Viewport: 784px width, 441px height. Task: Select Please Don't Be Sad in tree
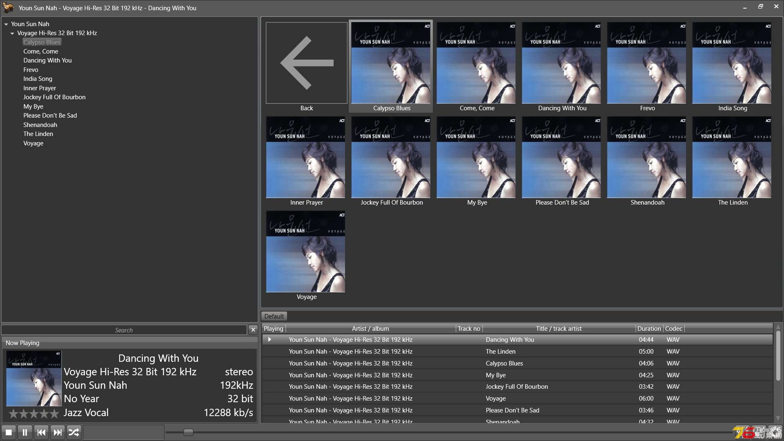coord(50,116)
